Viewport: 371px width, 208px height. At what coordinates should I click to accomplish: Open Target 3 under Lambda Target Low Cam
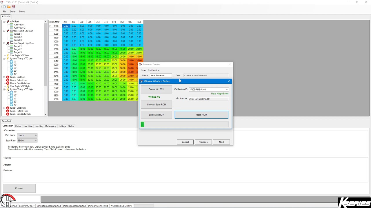18,40
